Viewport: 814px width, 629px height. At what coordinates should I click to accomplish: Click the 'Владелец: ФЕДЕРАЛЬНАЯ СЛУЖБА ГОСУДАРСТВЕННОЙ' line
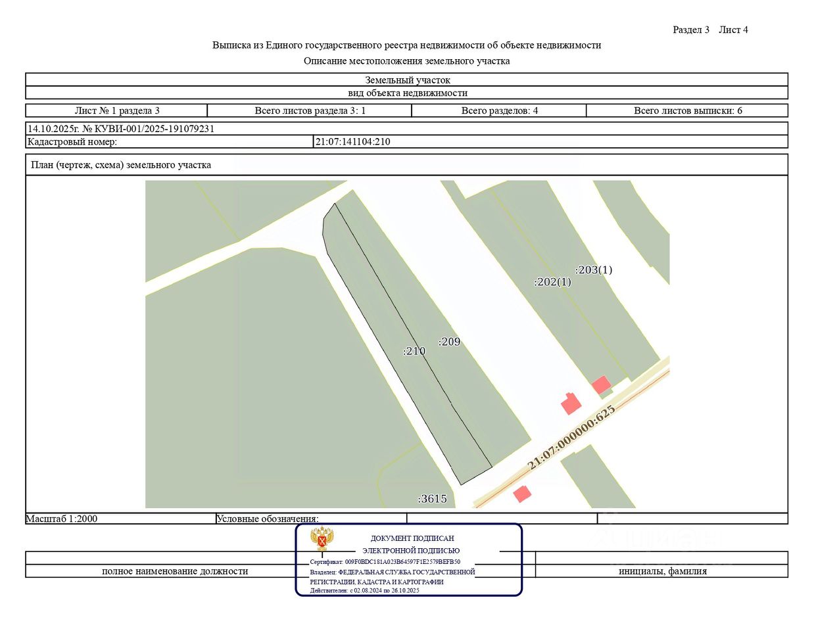click(393, 572)
